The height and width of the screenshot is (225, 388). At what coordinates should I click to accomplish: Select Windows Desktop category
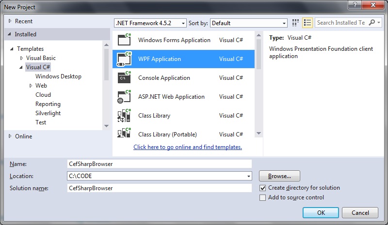pyautogui.click(x=58, y=76)
